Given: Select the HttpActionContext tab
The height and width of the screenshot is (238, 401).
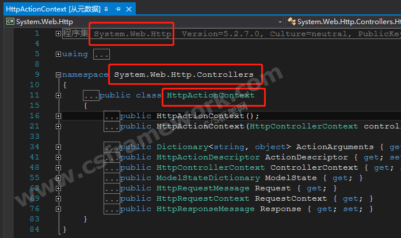Looking at the screenshot, I should (52, 9).
